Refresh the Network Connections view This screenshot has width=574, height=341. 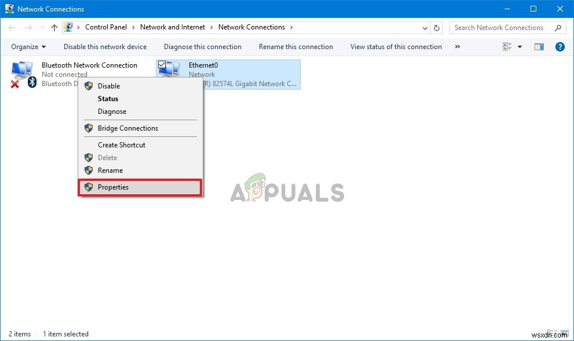pyautogui.click(x=436, y=28)
